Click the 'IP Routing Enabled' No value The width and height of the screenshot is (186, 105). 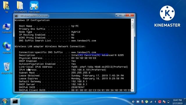(x=73, y=35)
